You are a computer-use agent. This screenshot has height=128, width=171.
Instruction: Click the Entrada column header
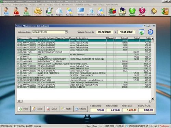122,38
